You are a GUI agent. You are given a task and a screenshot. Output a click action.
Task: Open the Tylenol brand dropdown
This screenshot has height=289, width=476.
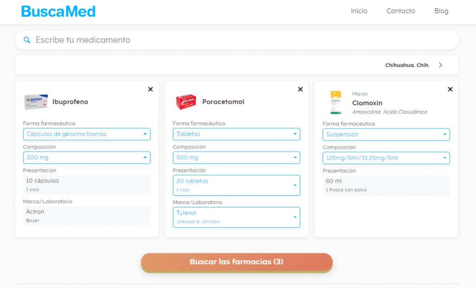(x=237, y=217)
